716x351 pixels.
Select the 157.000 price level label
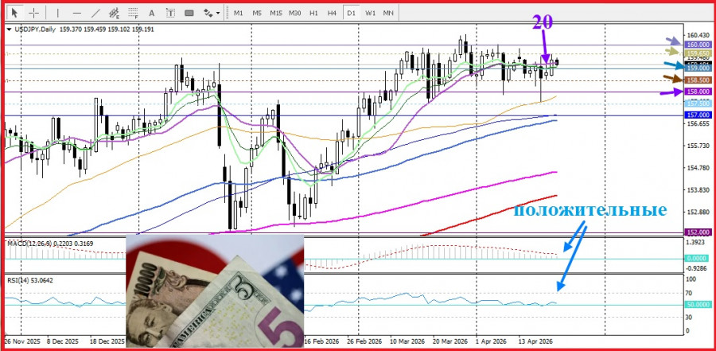698,115
